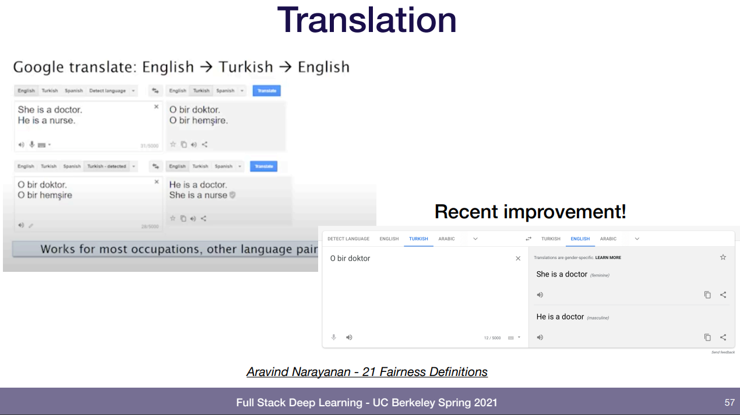The width and height of the screenshot is (740, 415).
Task: Copy the 'O bir hemşire.' translation output
Action: (x=184, y=144)
